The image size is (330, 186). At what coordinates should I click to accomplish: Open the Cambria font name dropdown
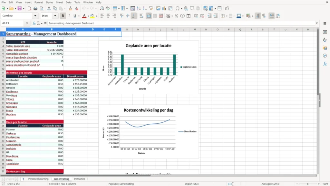tap(35, 16)
